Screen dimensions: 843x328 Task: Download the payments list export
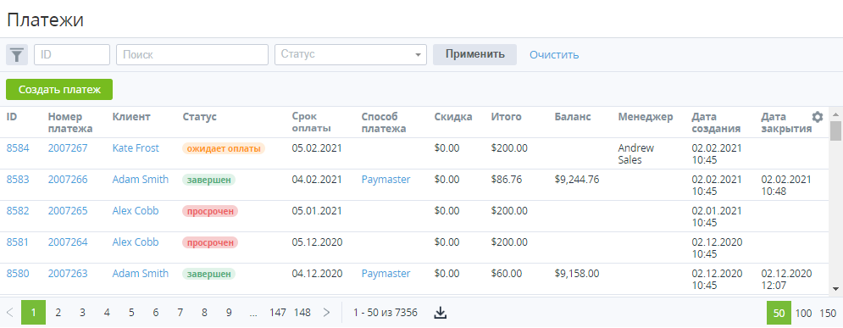pyautogui.click(x=441, y=313)
